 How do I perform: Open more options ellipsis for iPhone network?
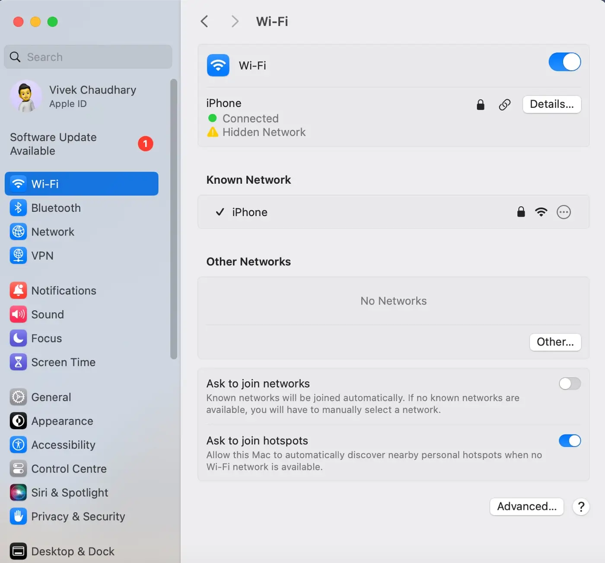pos(564,212)
